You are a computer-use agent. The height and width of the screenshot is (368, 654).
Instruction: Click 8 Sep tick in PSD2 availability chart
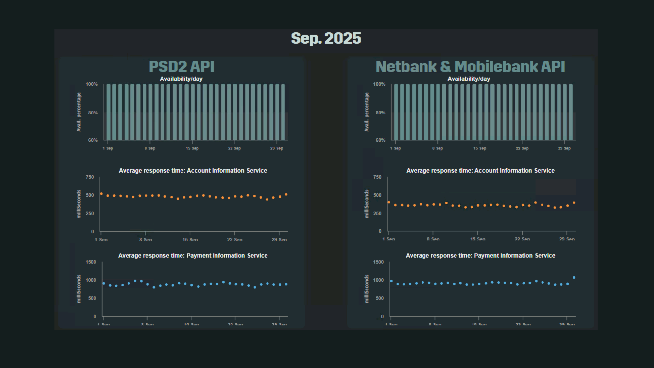150,148
